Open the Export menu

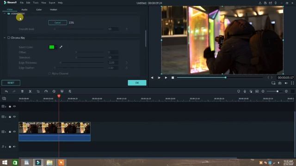click(x=52, y=3)
